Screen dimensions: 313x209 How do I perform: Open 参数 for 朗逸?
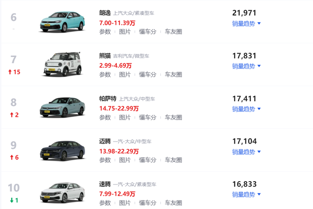(105, 32)
